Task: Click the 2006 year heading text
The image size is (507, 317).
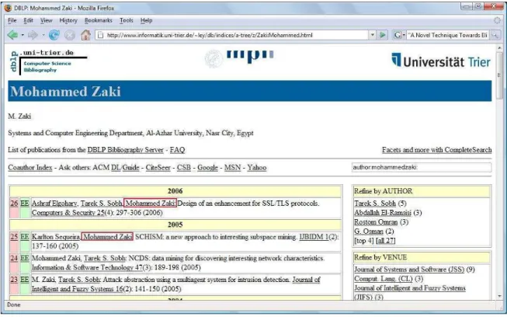Action: coord(175,191)
